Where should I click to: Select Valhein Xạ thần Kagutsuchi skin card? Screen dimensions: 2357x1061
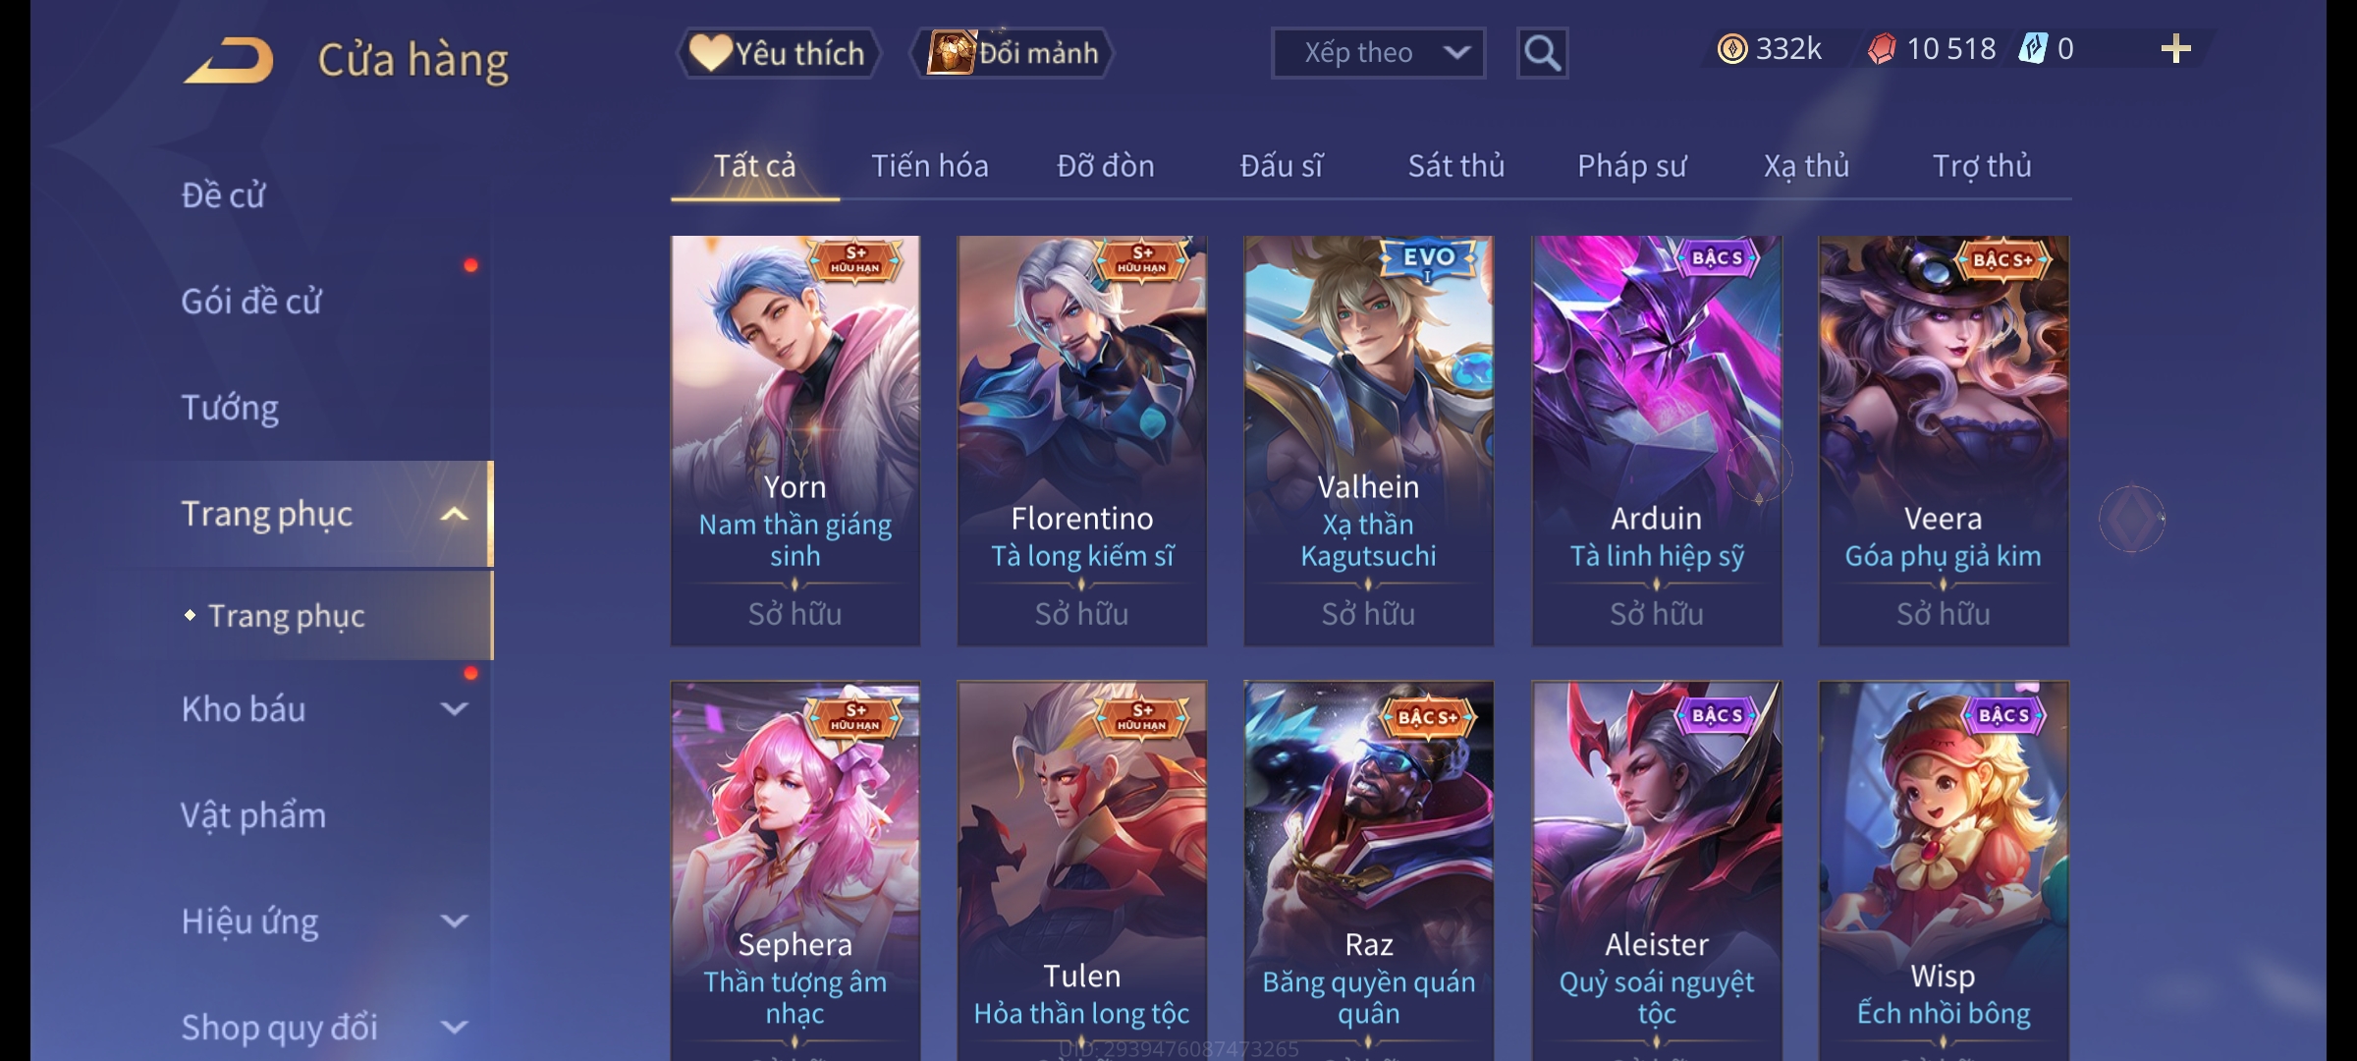1368,440
